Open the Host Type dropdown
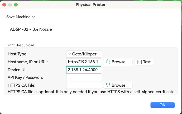 click(83, 54)
